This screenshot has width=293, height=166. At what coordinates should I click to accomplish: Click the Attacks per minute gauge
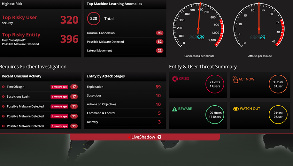[x=260, y=29]
